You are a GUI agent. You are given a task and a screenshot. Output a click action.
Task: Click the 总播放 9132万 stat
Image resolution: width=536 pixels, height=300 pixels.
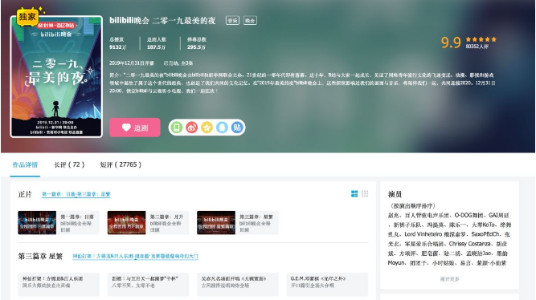point(118,43)
